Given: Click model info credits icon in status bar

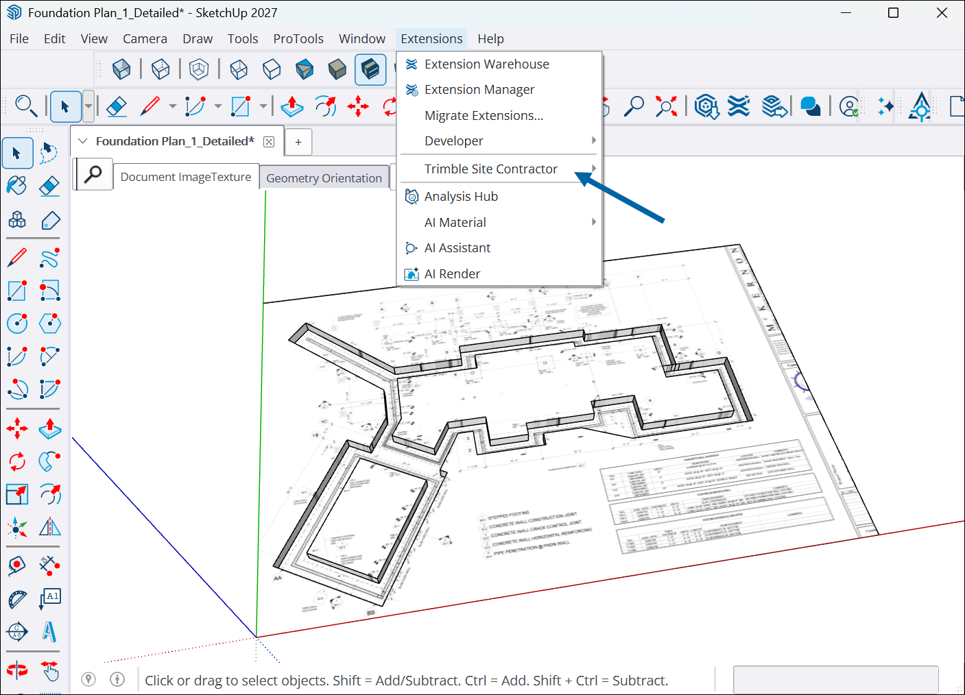Looking at the screenshot, I should coord(117,679).
